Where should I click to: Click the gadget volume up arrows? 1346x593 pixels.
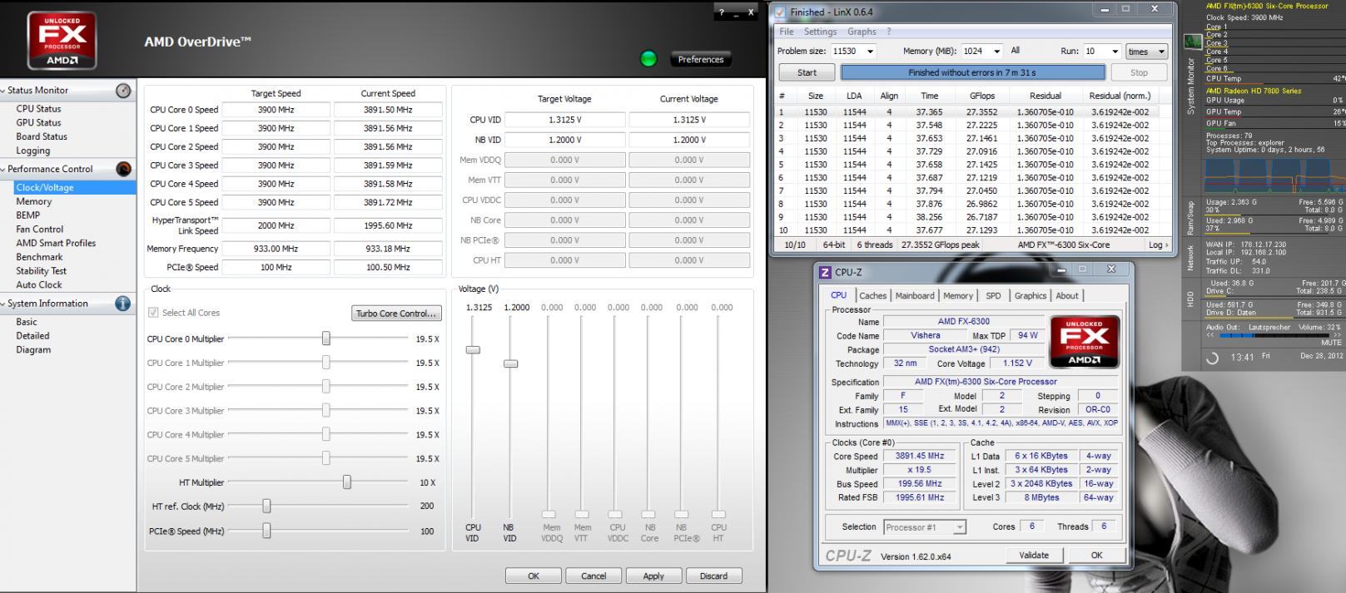(1338, 335)
